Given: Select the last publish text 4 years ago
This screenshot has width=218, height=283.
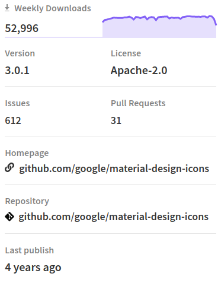Looking at the screenshot, I should tap(33, 268).
